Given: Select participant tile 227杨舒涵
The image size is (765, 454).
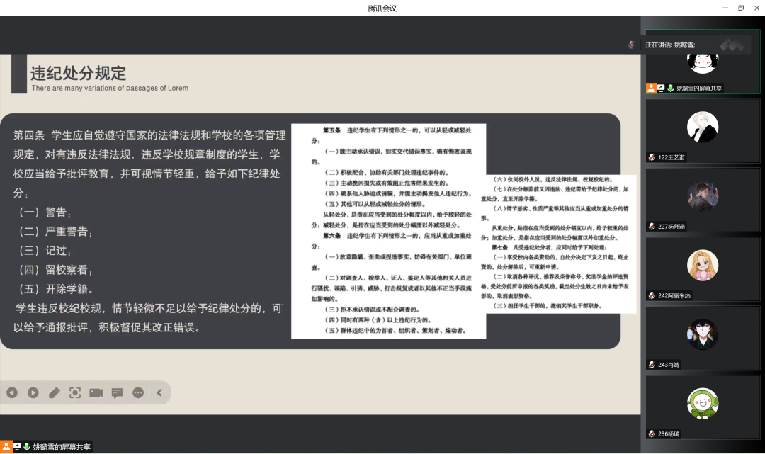Looking at the screenshot, I should 702,198.
